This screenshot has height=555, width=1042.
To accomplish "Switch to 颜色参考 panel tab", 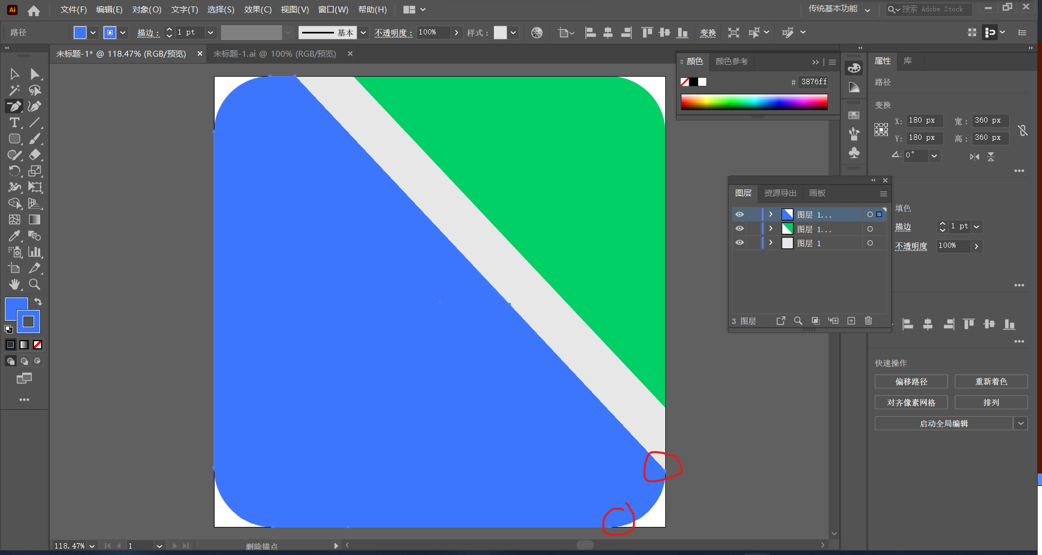I will (x=732, y=61).
